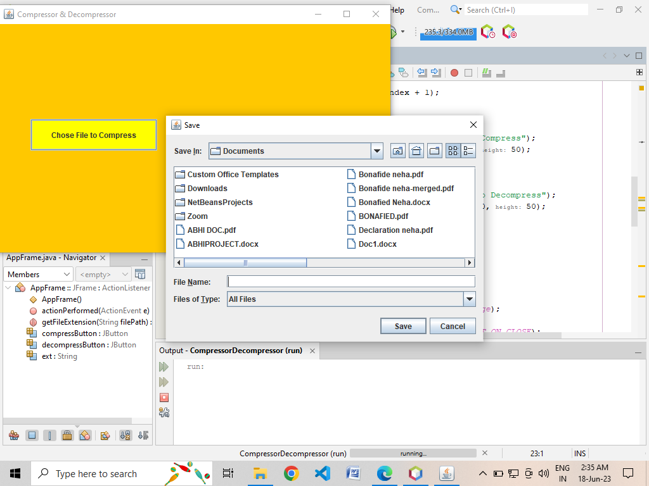Select the Custom Office Templates folder
The width and height of the screenshot is (649, 486).
[227, 175]
